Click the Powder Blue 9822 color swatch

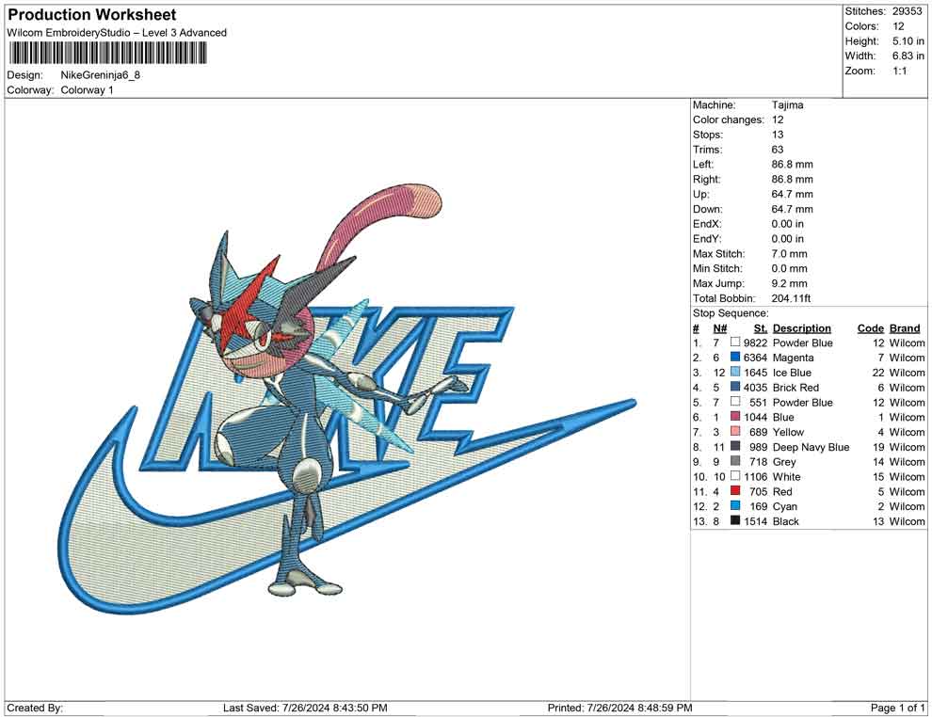[735, 343]
